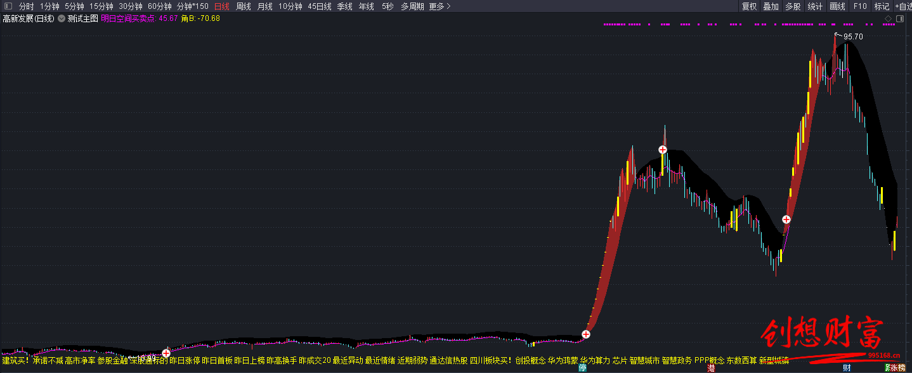Screen dimensions: 912x373
Task: Click the 昨成交20 tag
Action: click(315, 360)
